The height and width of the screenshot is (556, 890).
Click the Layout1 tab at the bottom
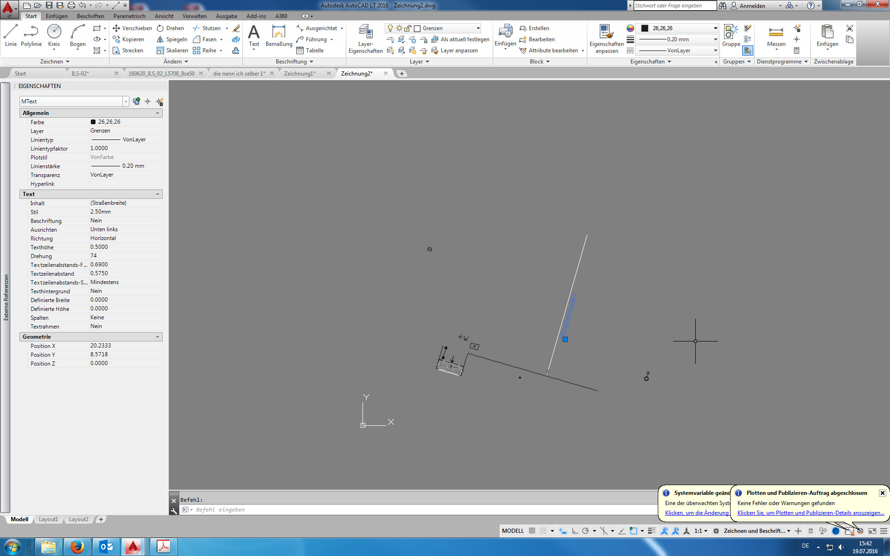48,519
